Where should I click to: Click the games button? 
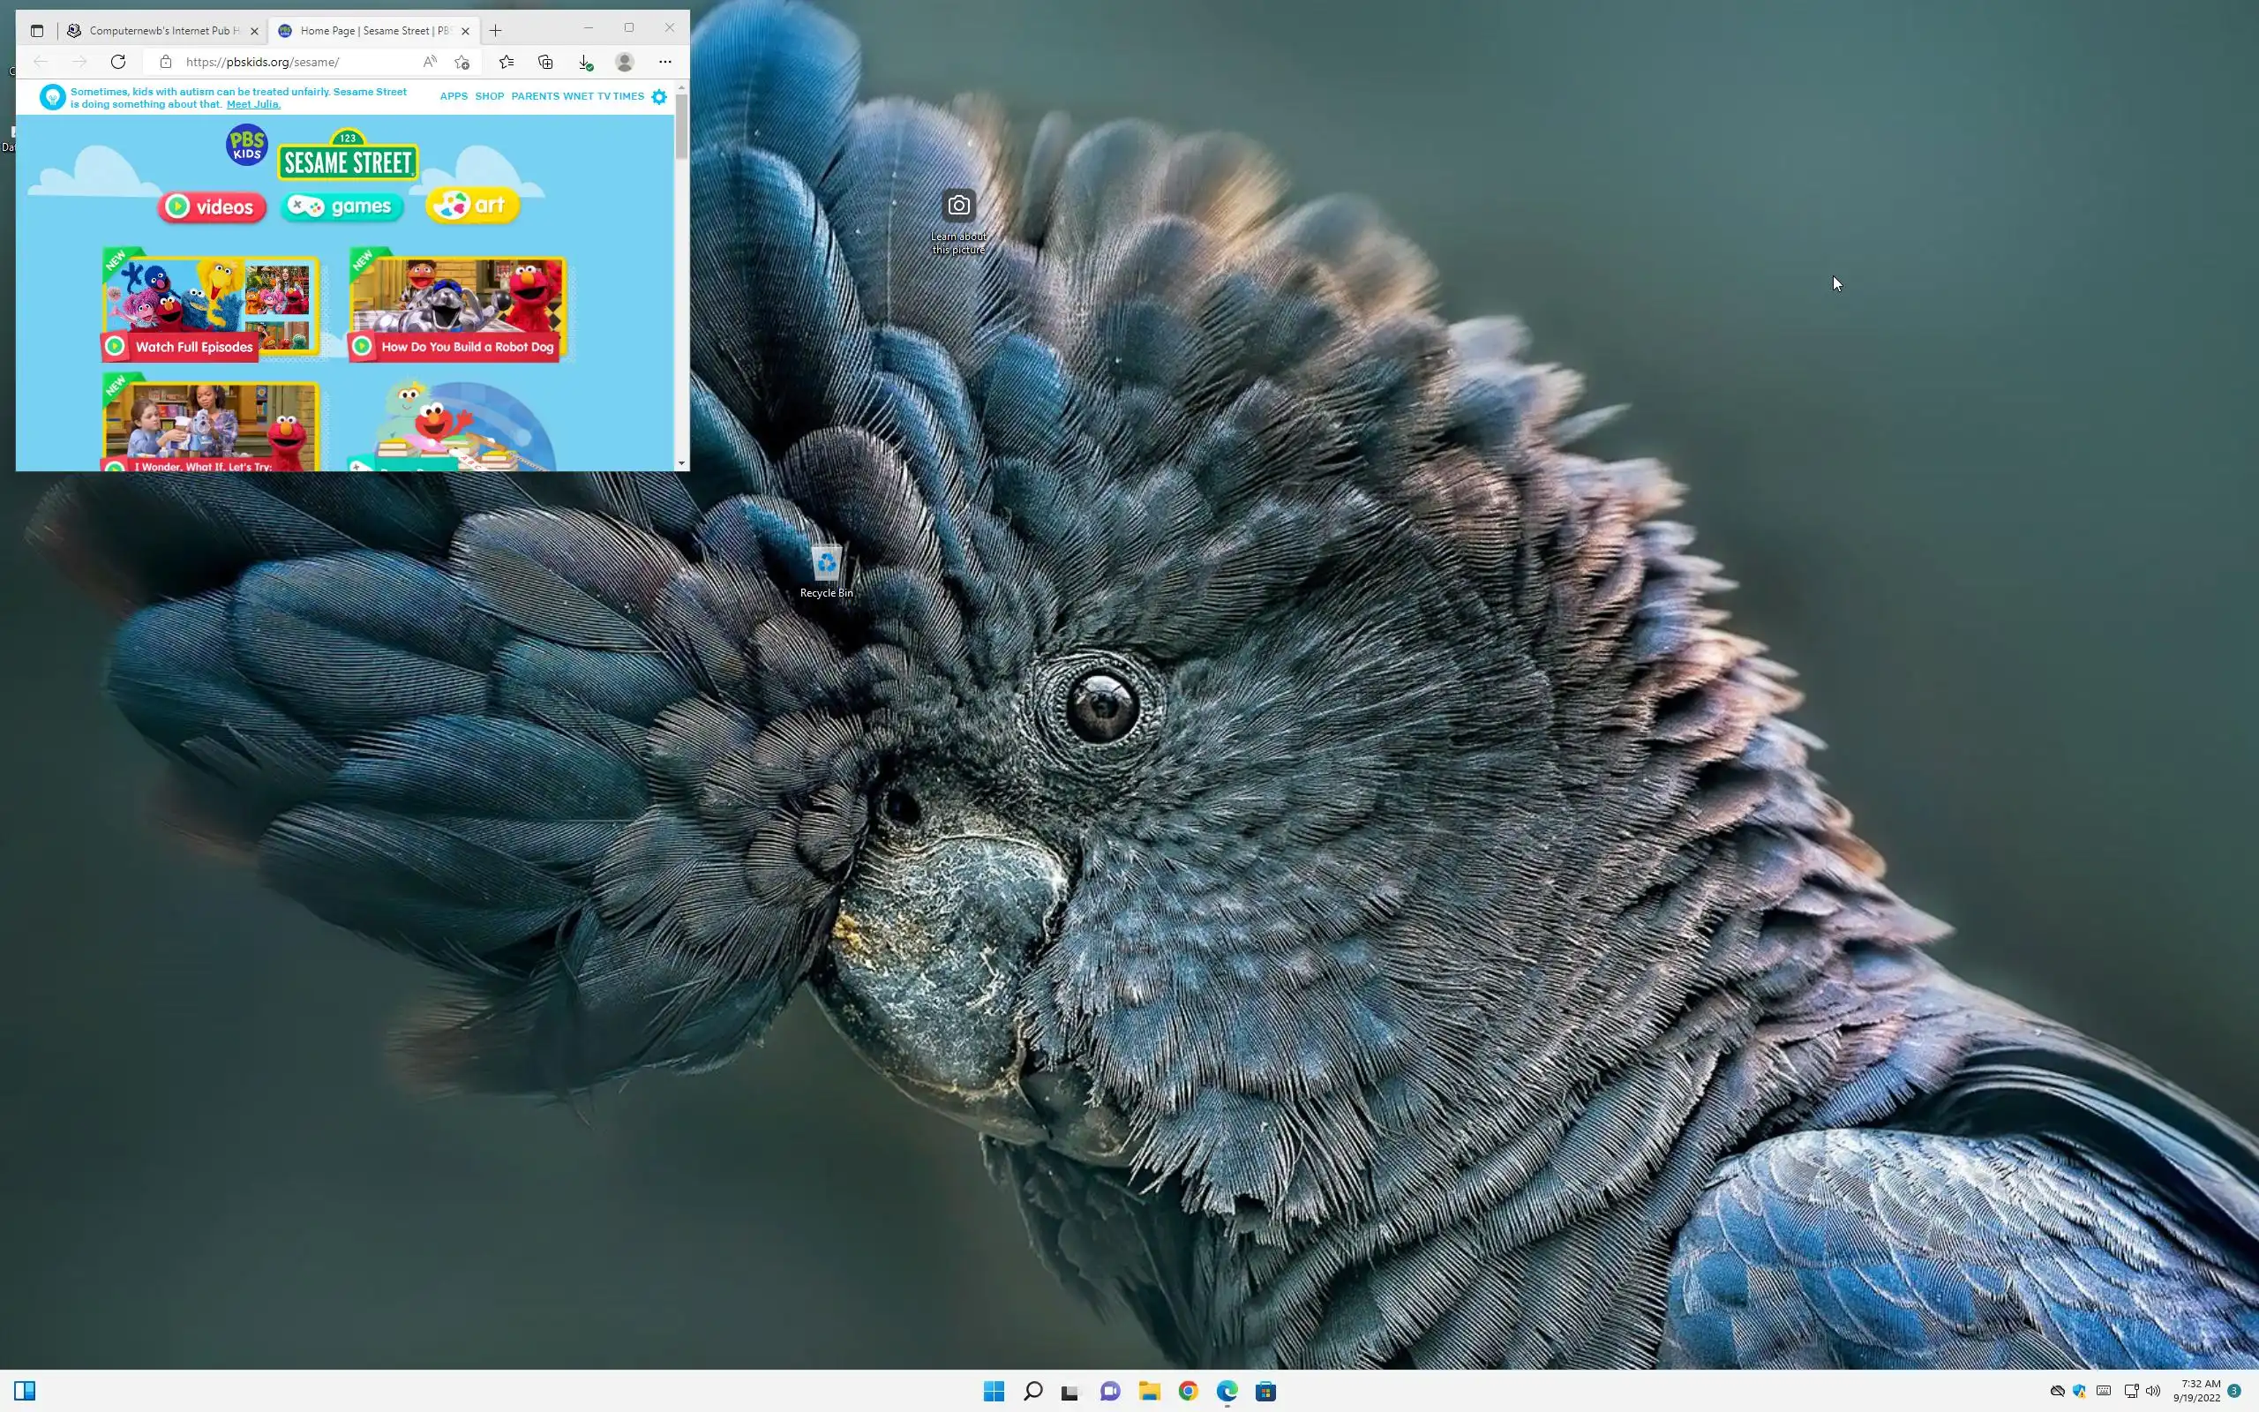point(341,207)
